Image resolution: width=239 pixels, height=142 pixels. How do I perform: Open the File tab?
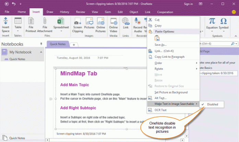(7, 12)
